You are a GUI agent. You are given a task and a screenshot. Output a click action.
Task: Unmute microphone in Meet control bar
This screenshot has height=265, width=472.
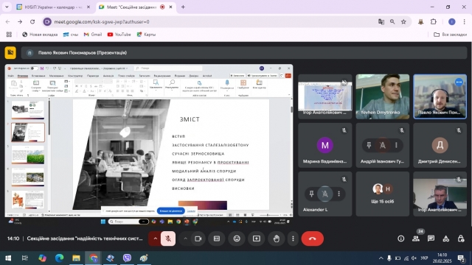coord(168,239)
